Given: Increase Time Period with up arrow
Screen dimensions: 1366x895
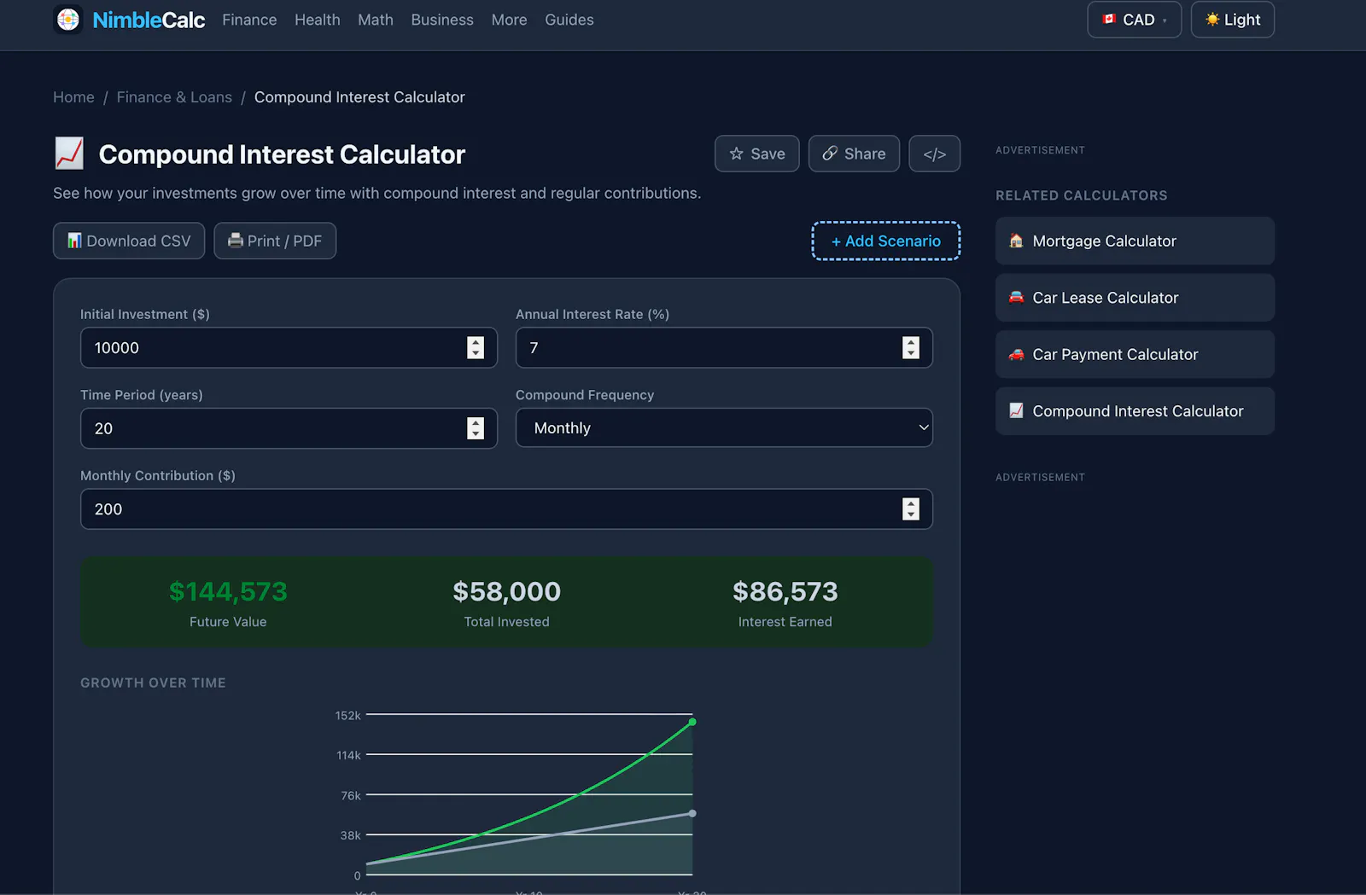Looking at the screenshot, I should point(476,422).
